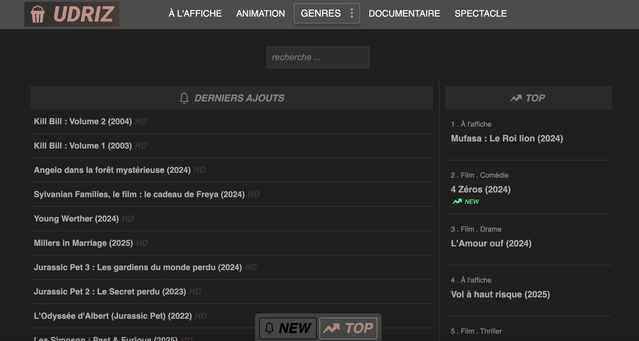Open the ANIMATION menu item

pos(260,13)
